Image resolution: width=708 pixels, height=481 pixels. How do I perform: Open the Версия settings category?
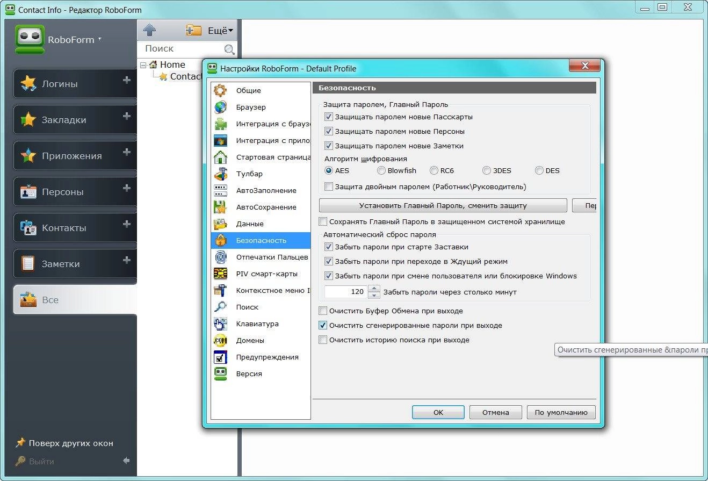click(261, 374)
